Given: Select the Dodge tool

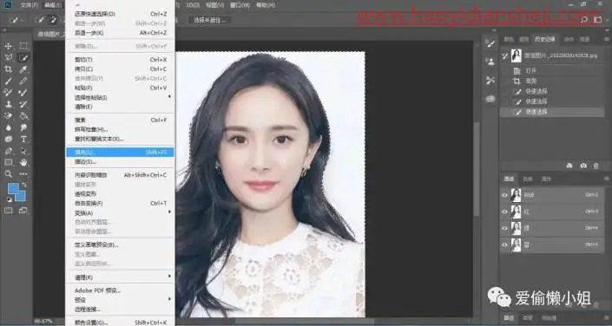Looking at the screenshot, I should (23, 127).
